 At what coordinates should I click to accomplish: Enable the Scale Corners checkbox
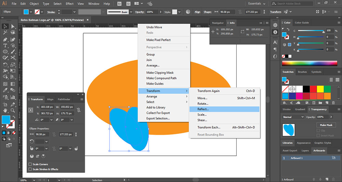pyautogui.click(x=30, y=164)
